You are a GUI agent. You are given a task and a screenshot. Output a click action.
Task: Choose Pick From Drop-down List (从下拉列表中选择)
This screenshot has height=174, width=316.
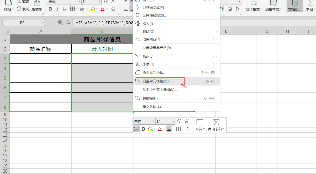pos(176,90)
